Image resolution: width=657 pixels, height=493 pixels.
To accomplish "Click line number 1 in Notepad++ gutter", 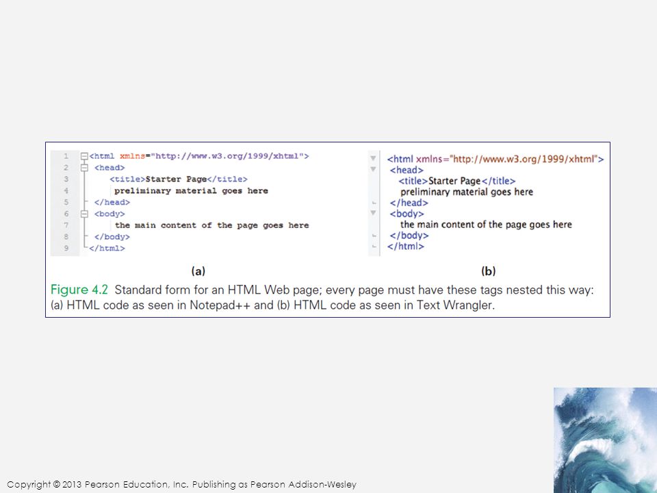I will [x=66, y=156].
